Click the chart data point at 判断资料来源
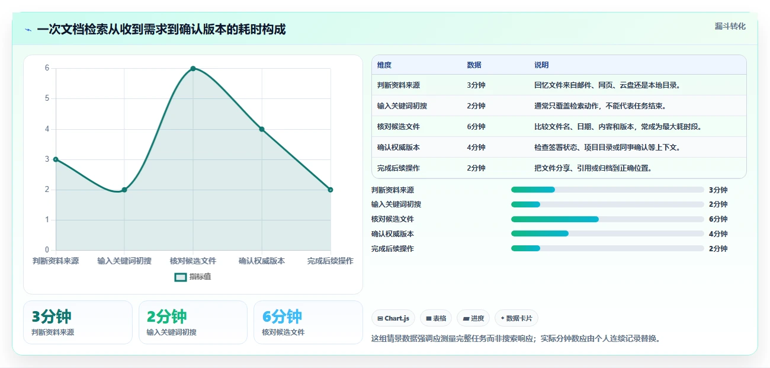The image size is (770, 368). tap(56, 159)
